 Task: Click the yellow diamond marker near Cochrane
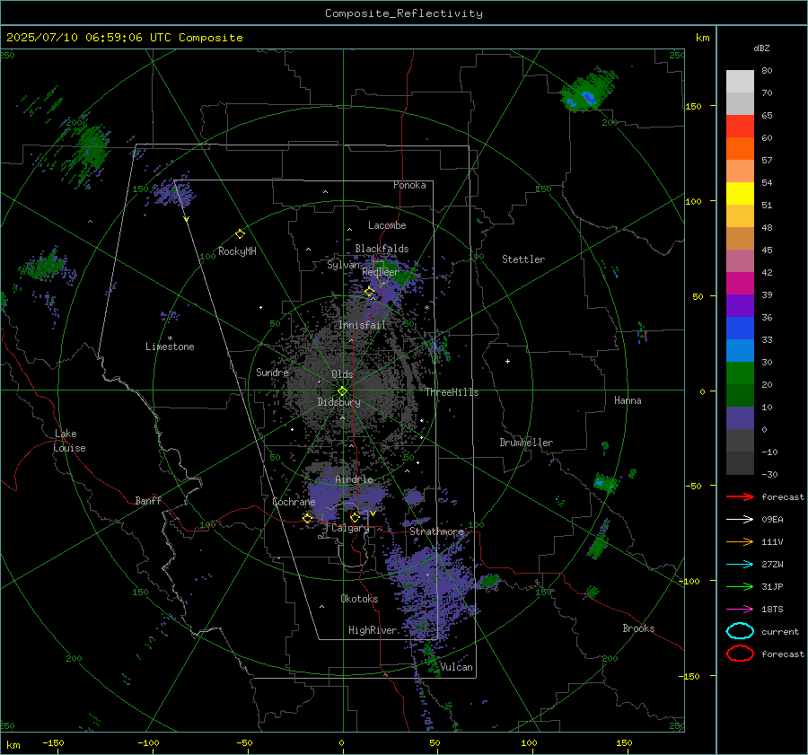308,519
